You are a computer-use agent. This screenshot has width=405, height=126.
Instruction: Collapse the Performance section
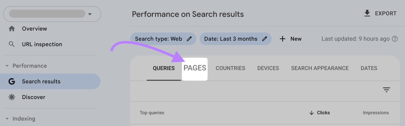(x=7, y=66)
